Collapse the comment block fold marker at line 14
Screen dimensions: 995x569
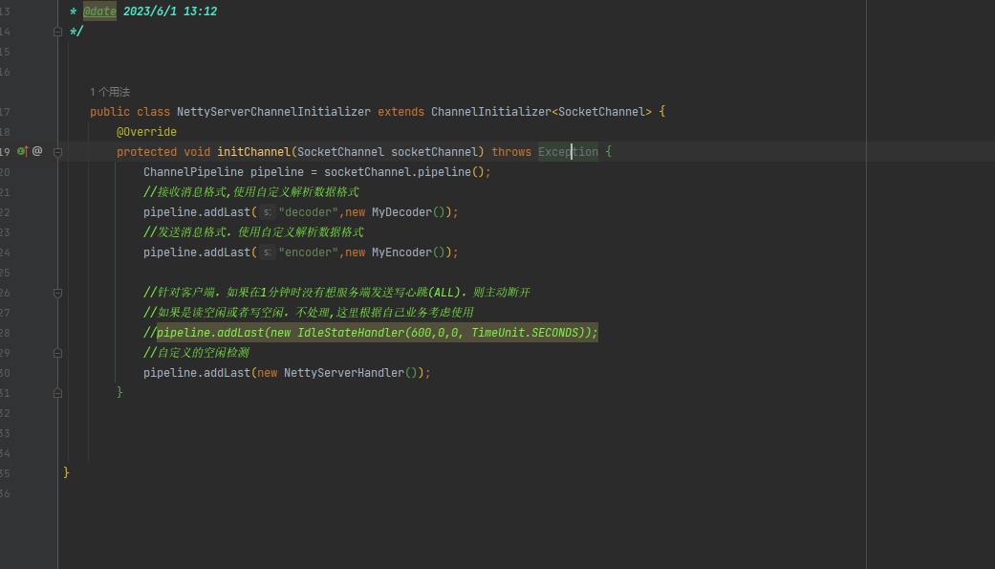coord(57,31)
